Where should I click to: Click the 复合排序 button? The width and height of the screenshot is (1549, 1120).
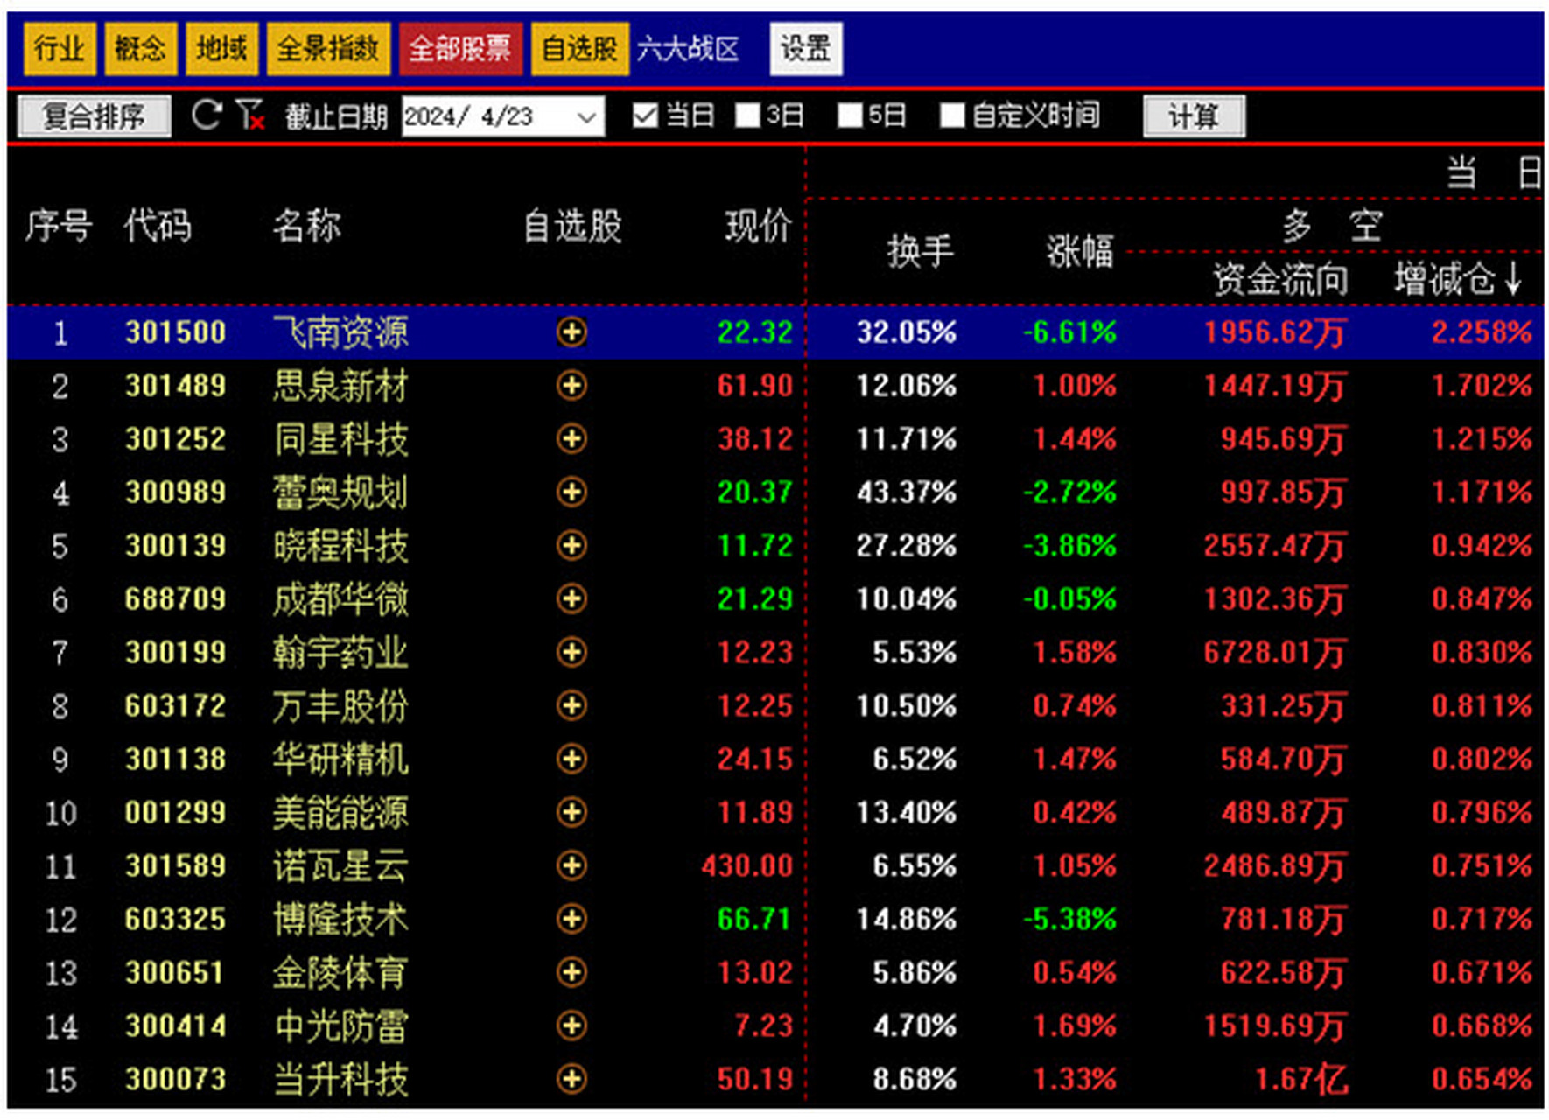coord(94,115)
